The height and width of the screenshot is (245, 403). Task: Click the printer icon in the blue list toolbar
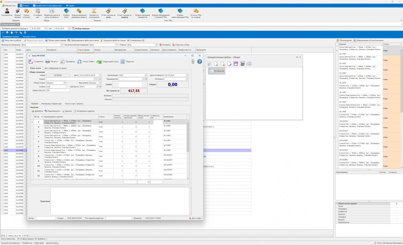click(x=25, y=33)
